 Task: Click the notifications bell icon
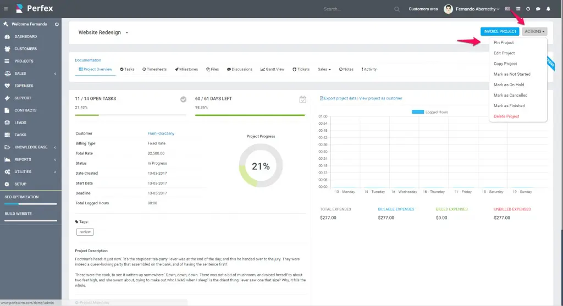pos(548,9)
